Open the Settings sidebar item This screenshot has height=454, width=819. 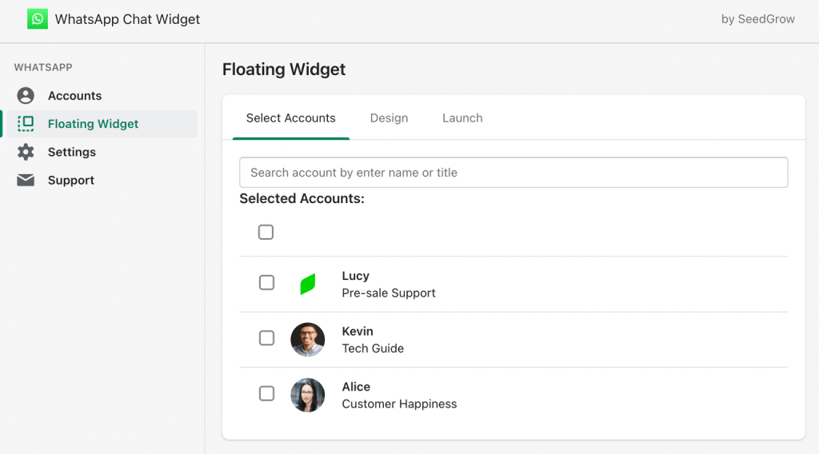[72, 152]
